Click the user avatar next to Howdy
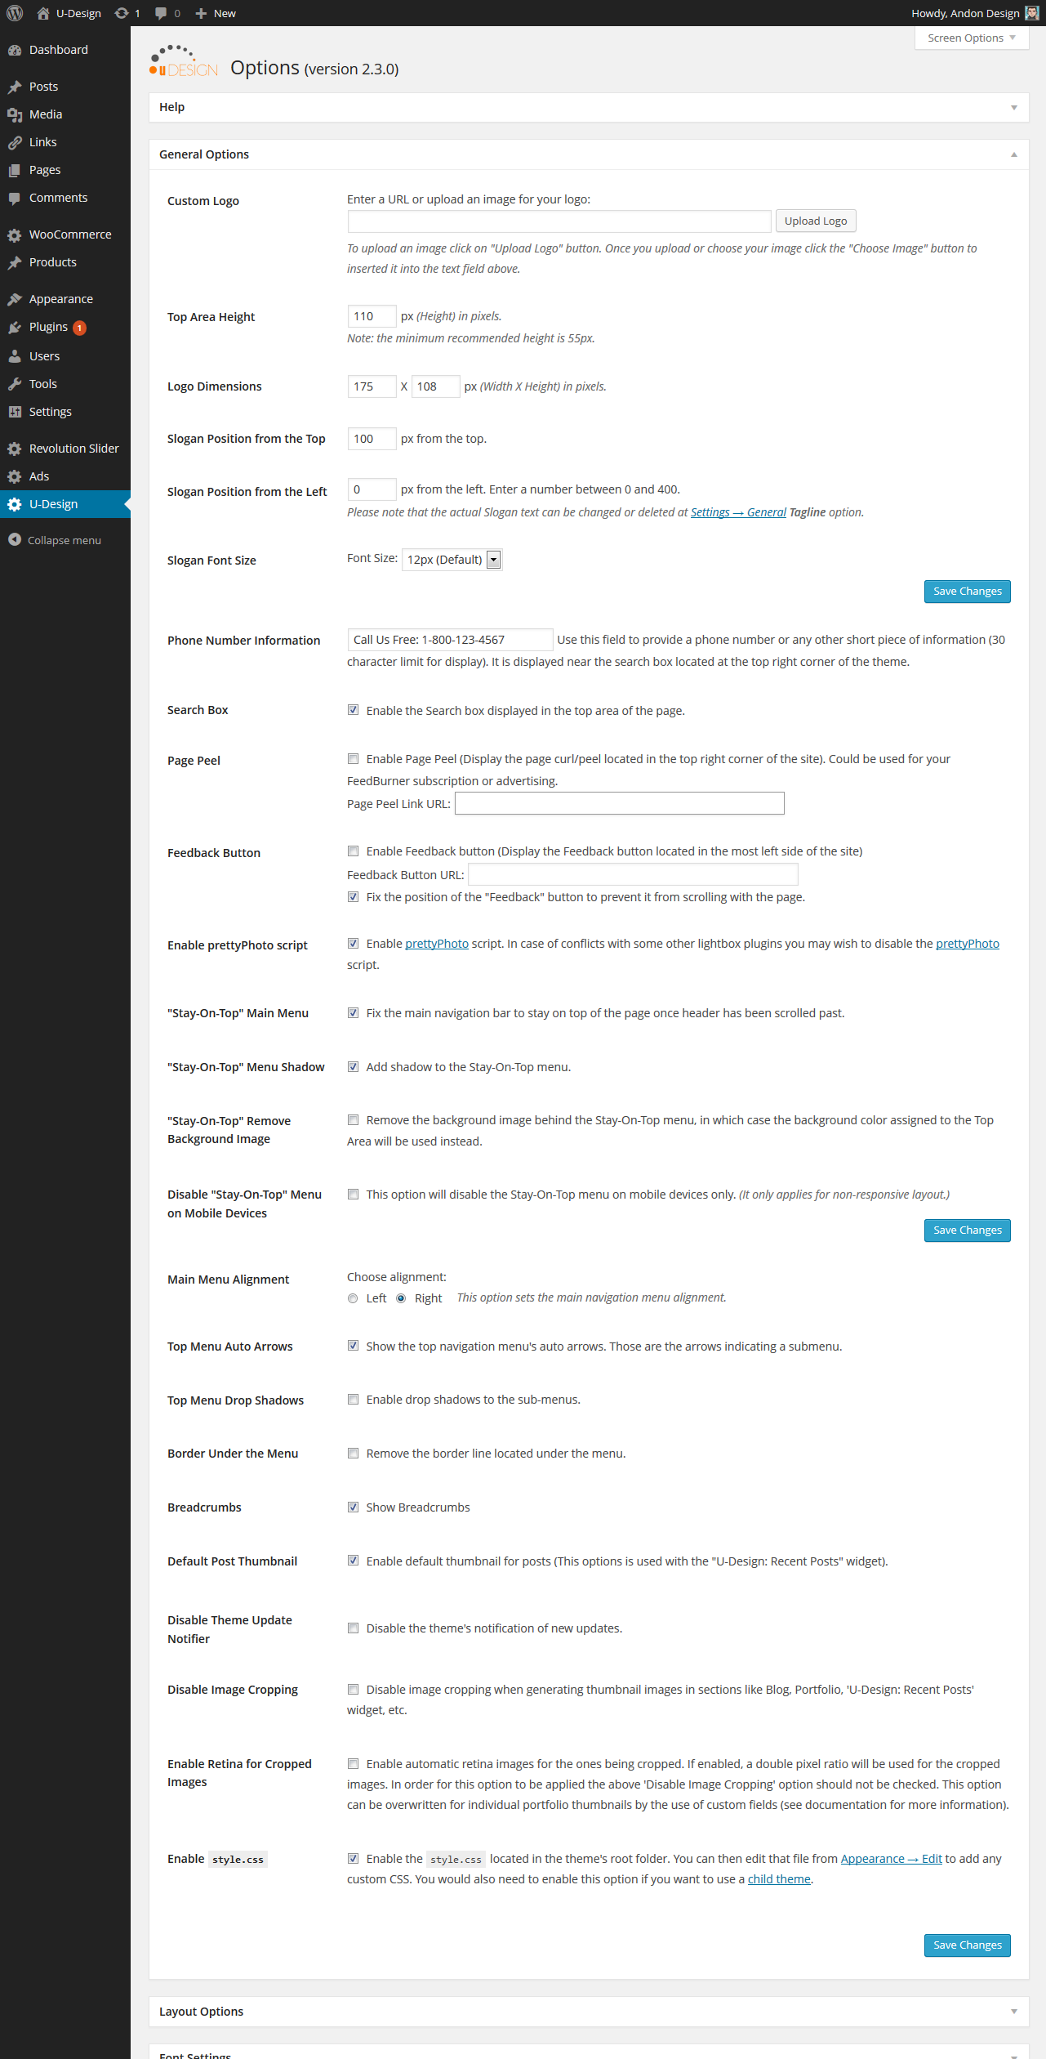The width and height of the screenshot is (1046, 2059). [1032, 13]
